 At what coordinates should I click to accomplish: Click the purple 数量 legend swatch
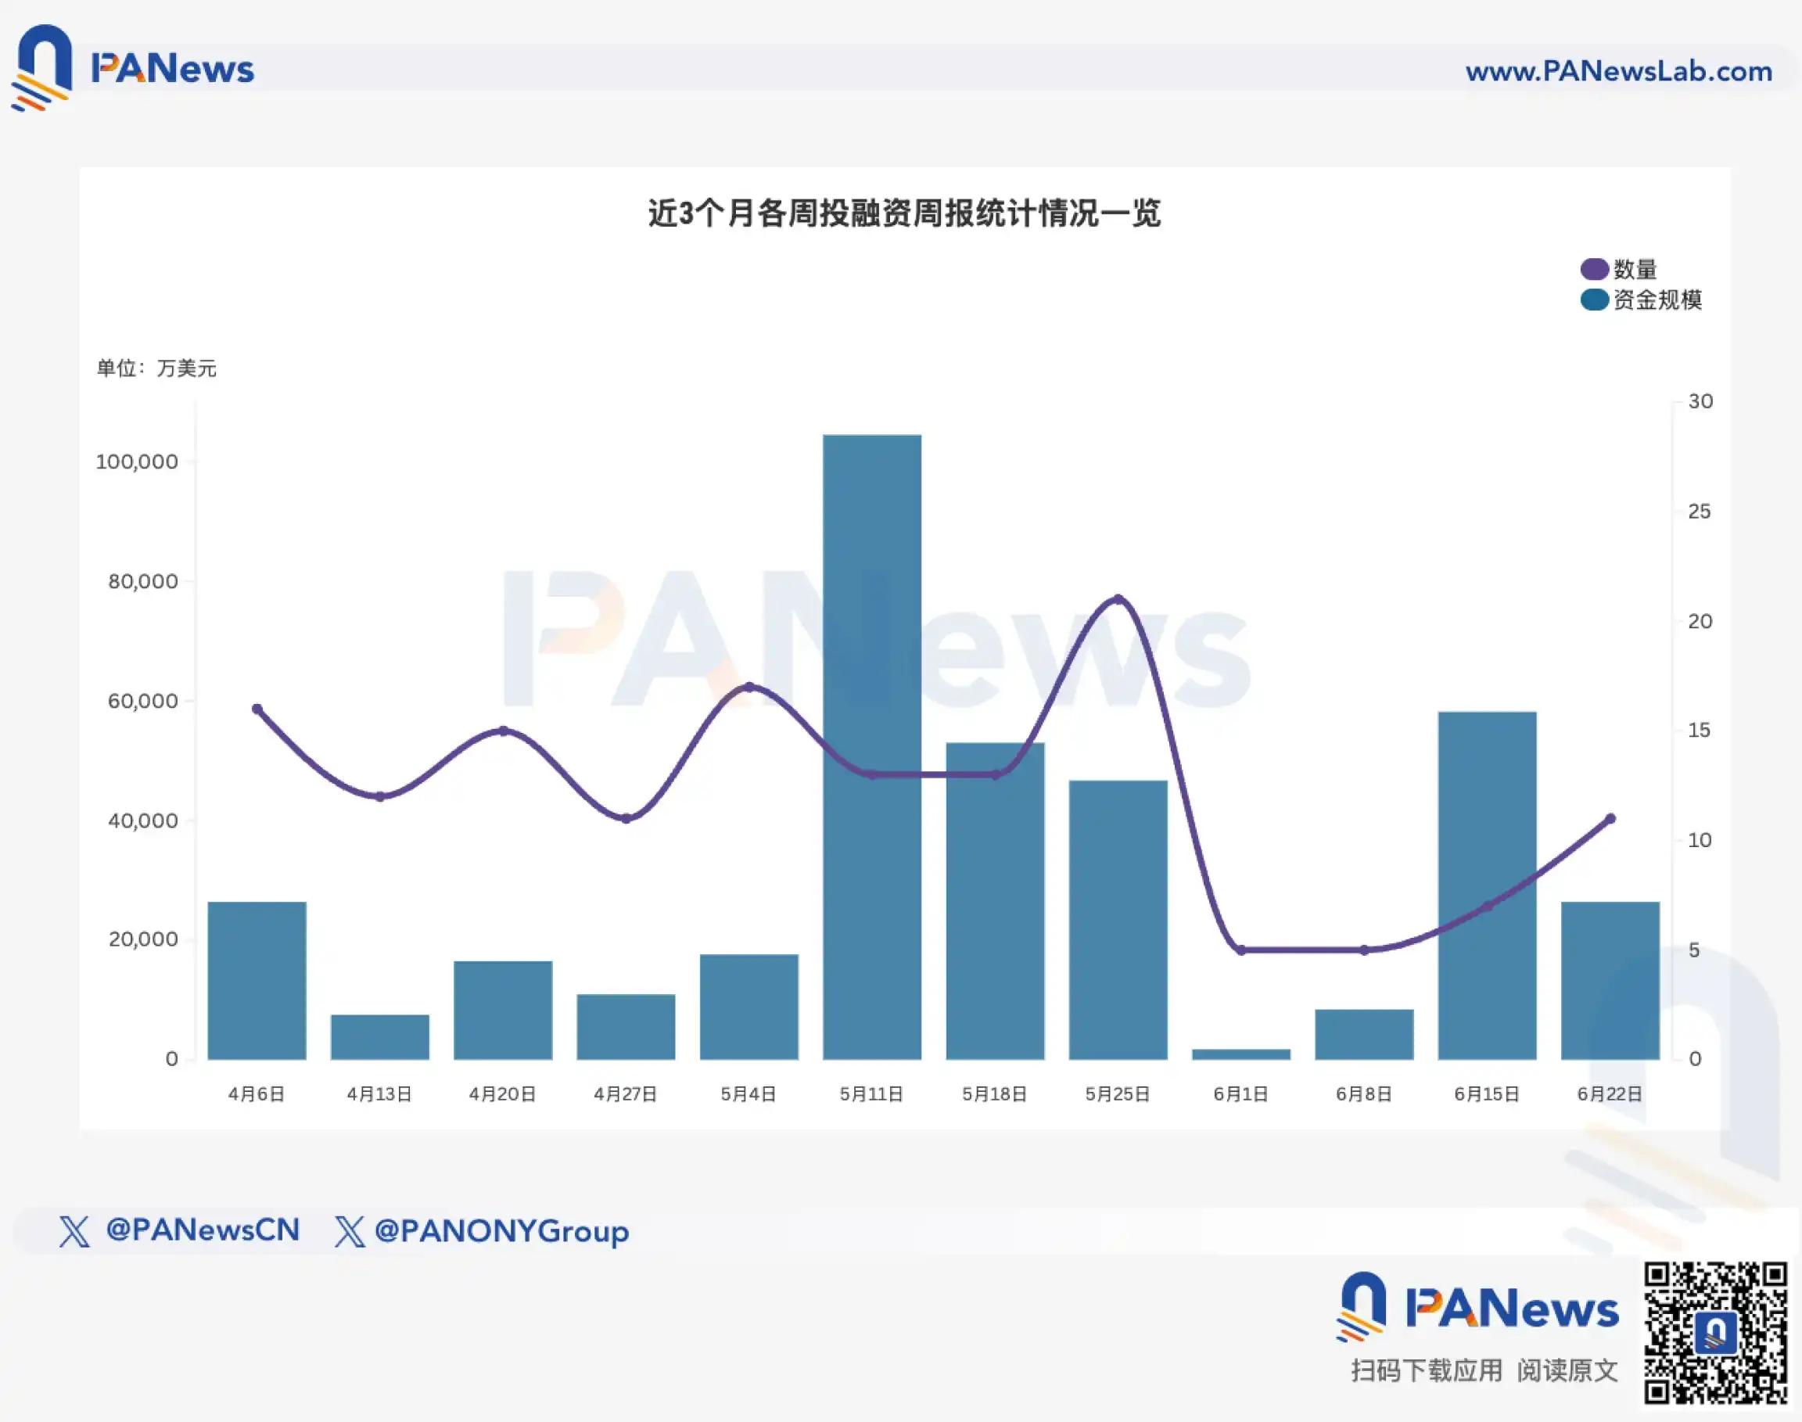click(x=1594, y=269)
